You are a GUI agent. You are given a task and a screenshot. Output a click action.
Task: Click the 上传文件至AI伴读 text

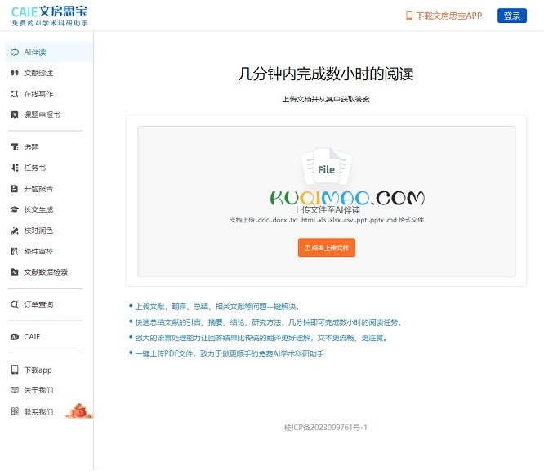pyautogui.click(x=327, y=210)
